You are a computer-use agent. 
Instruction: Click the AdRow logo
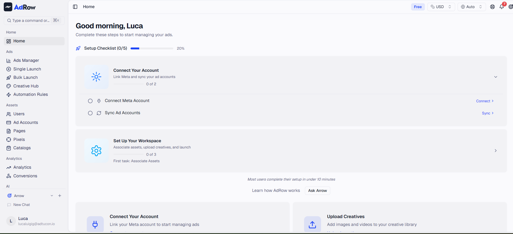point(20,7)
